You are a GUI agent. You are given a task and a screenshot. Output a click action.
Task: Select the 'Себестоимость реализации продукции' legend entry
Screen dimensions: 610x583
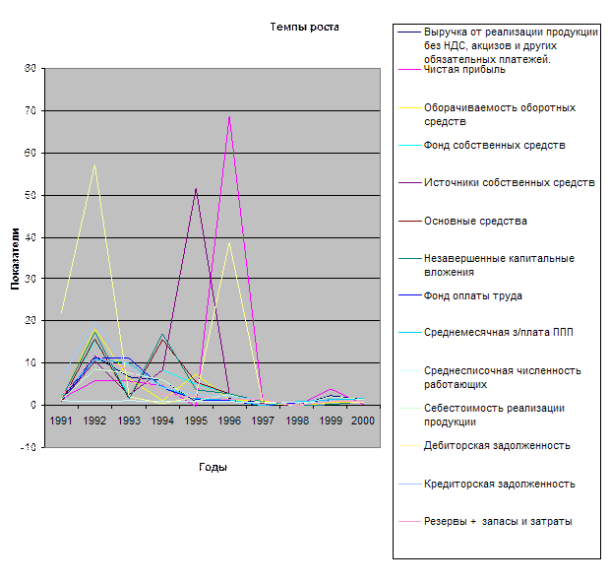[494, 415]
